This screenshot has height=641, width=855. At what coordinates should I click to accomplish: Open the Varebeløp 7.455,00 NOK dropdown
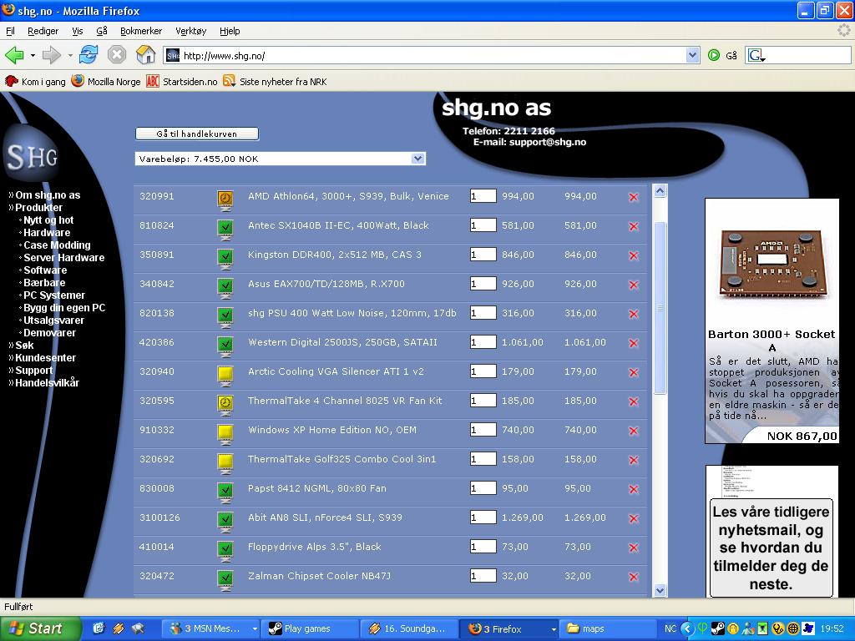tap(281, 159)
